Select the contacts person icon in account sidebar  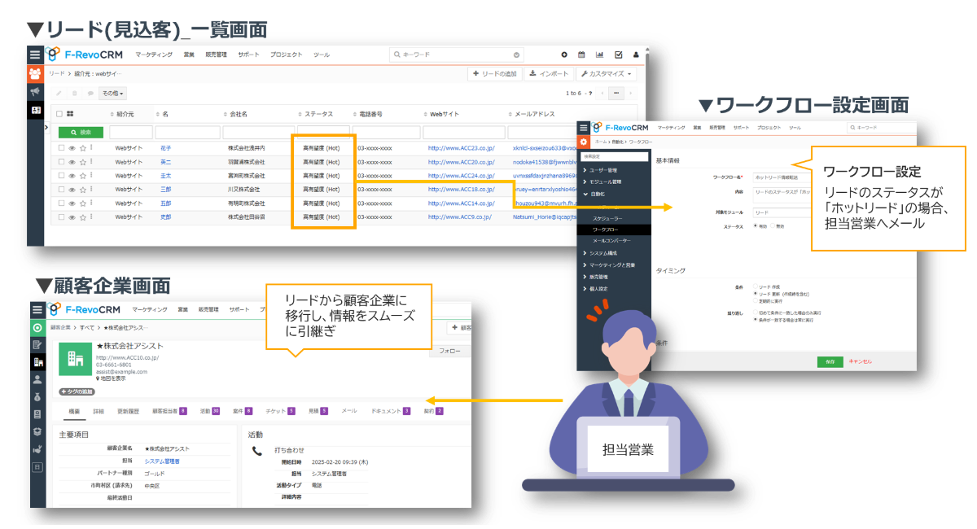pos(37,379)
